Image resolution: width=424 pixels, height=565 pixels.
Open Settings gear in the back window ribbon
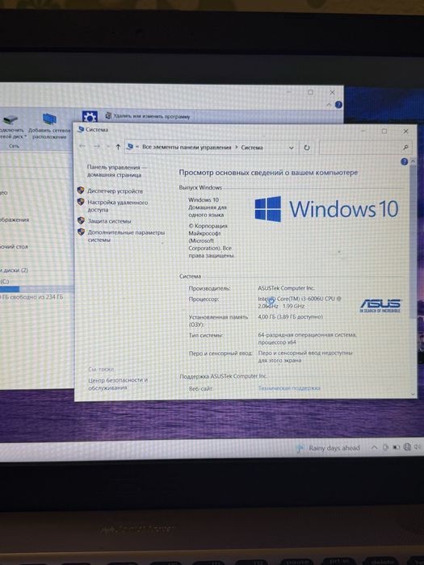(90, 116)
